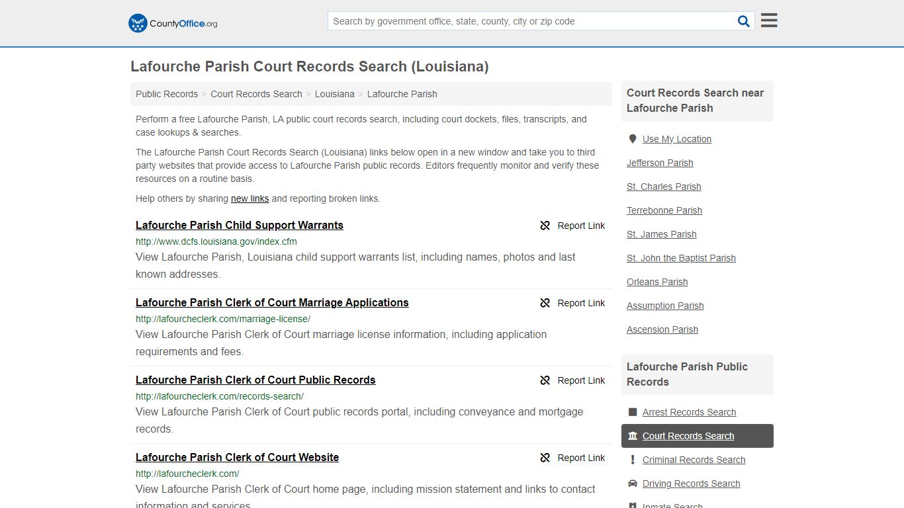
Task: Open St. Charles Parish link
Action: 664,187
